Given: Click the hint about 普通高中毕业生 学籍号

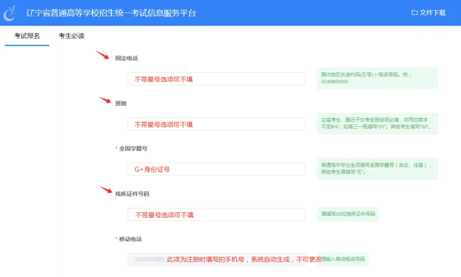Looking at the screenshot, I should coord(377,169).
